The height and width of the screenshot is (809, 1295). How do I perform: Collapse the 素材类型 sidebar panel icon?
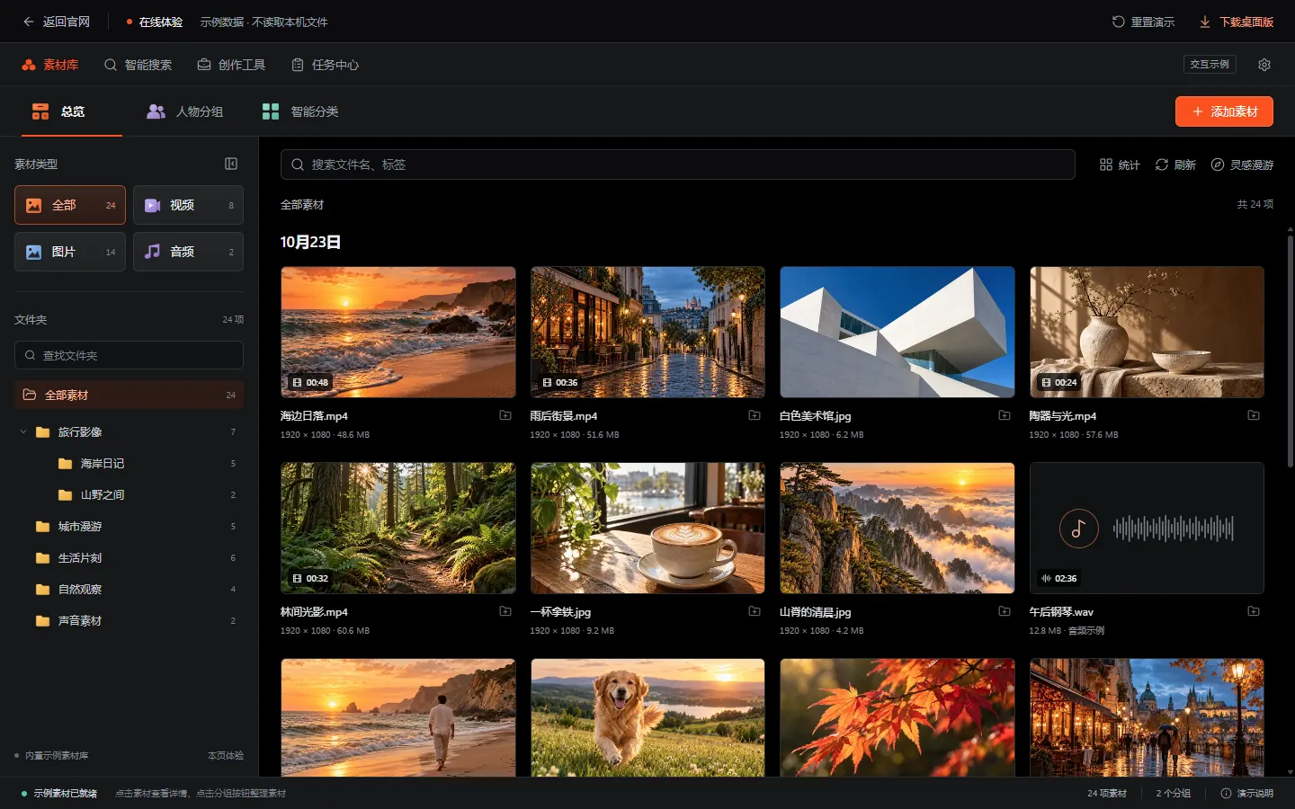pos(231,164)
